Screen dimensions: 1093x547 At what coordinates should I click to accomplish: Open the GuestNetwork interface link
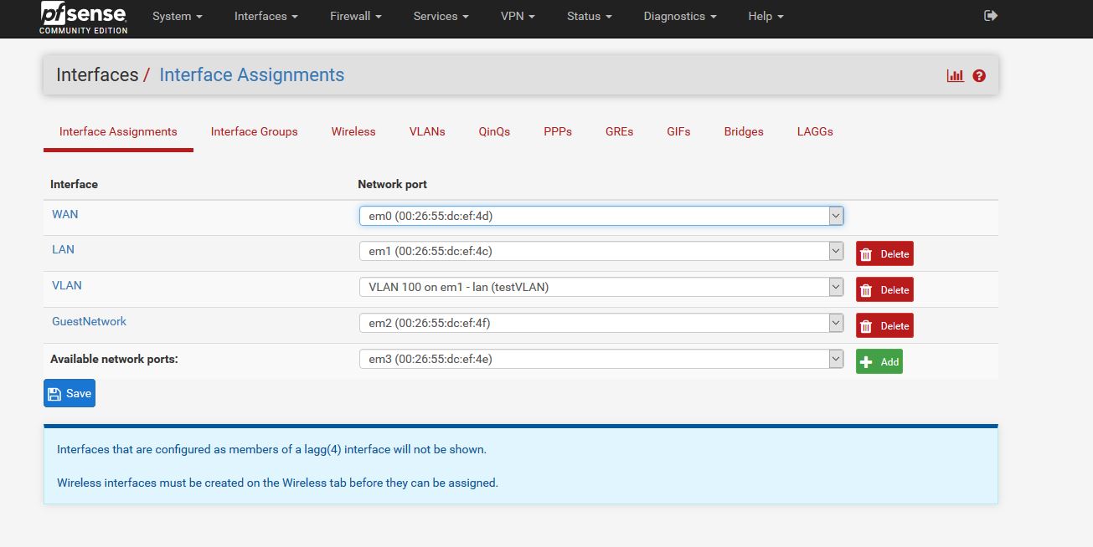click(89, 321)
